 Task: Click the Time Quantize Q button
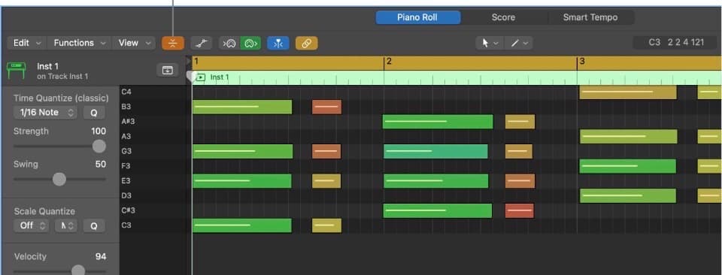click(x=94, y=113)
